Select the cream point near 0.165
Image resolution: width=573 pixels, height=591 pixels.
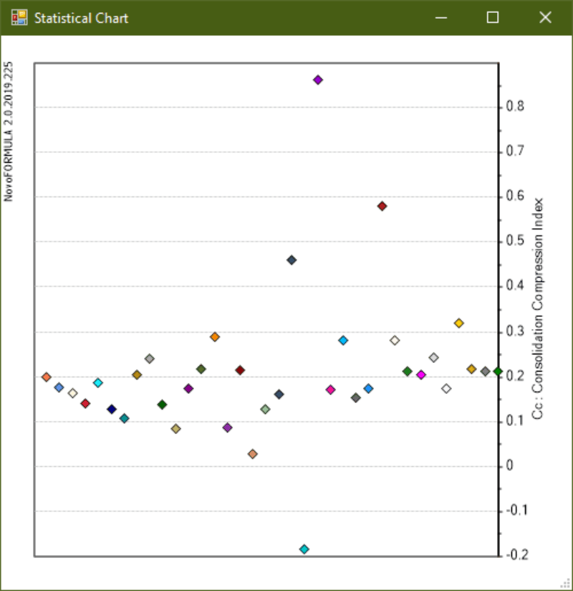pos(72,393)
